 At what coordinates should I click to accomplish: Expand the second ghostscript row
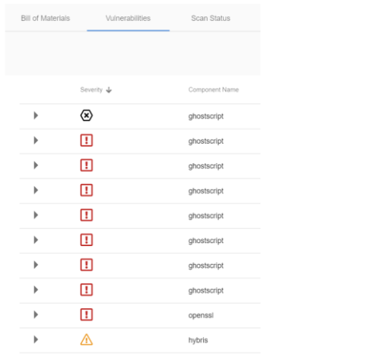pyautogui.click(x=36, y=141)
